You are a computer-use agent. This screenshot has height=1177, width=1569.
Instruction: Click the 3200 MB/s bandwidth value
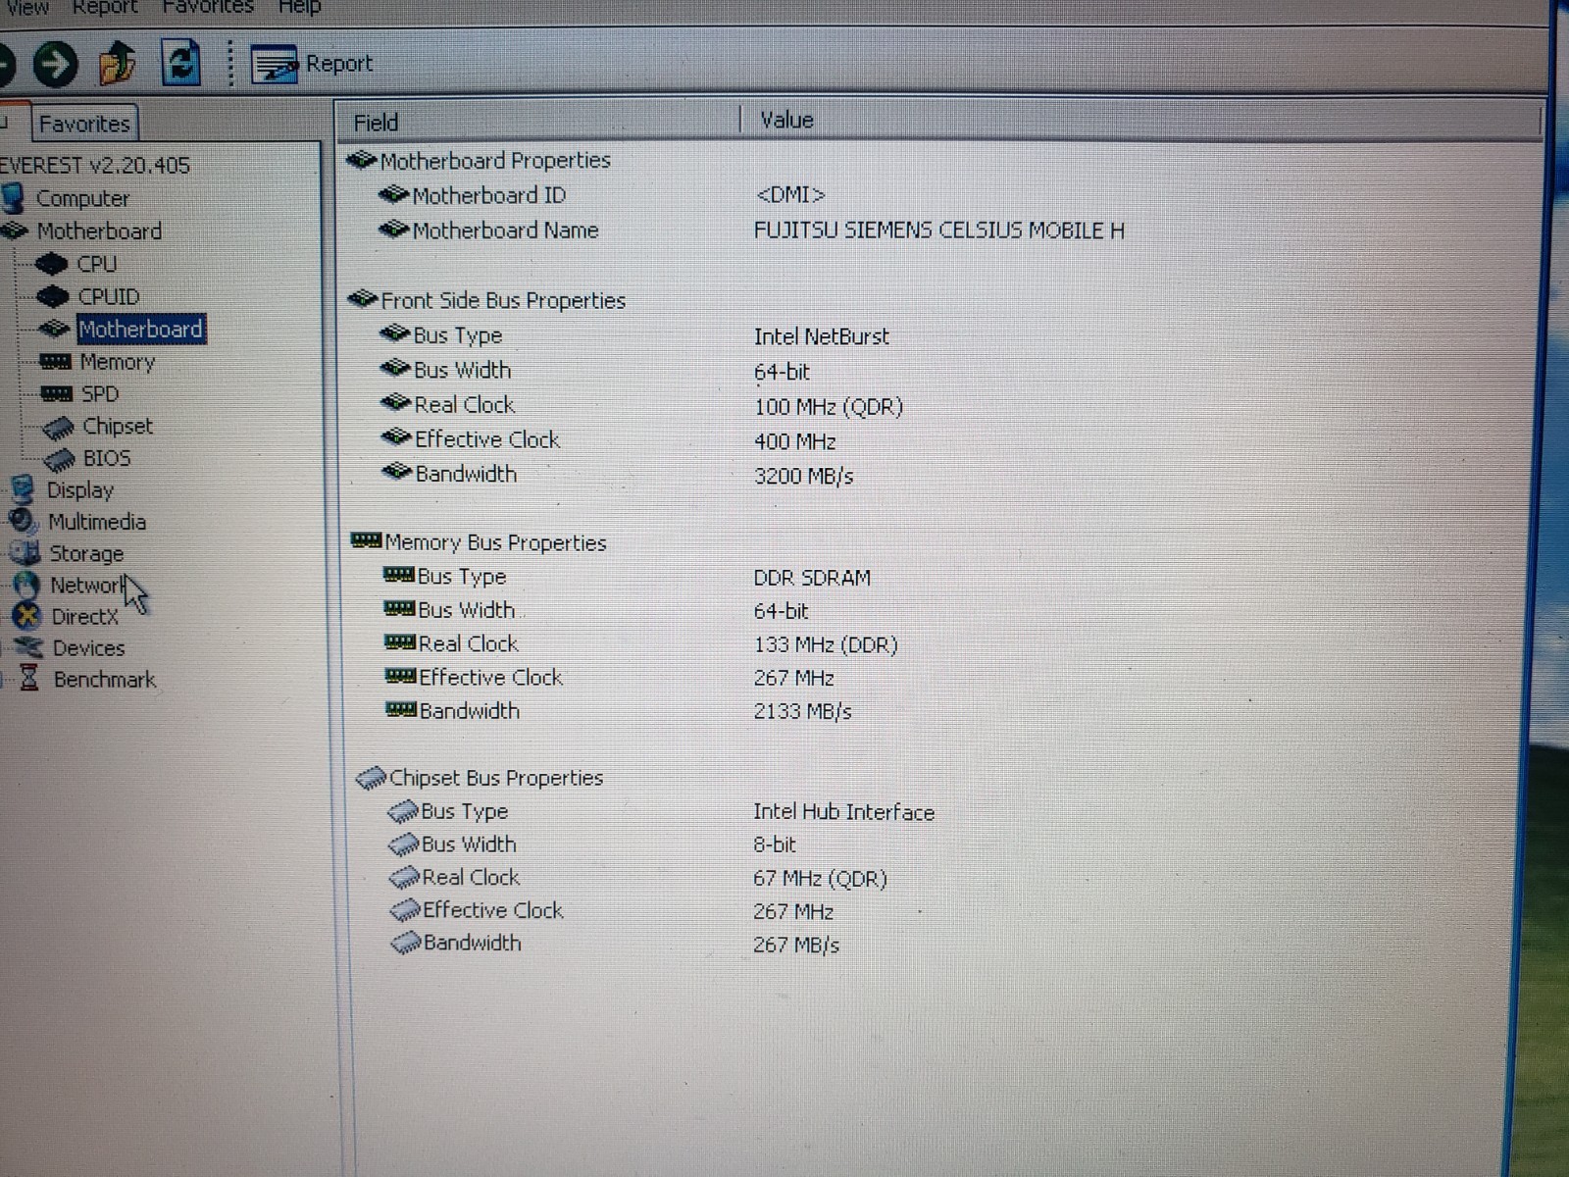coord(803,477)
